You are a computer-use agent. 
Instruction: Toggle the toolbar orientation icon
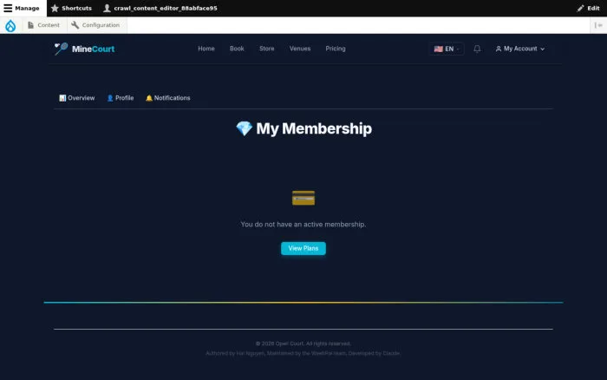[x=598, y=25]
